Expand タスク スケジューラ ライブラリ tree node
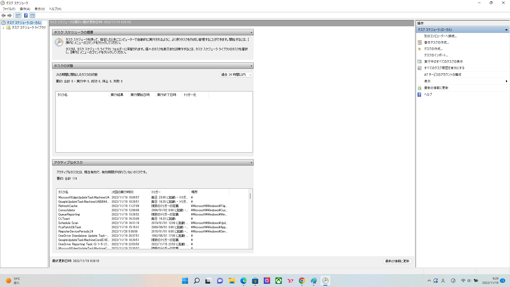This screenshot has height=287, width=510. (3, 28)
